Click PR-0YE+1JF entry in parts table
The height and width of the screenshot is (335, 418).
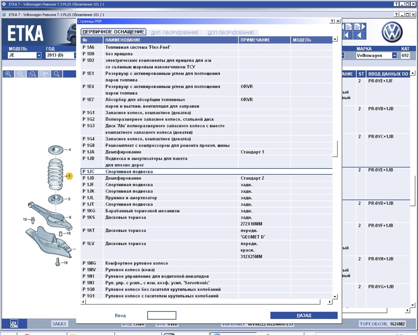click(x=381, y=81)
